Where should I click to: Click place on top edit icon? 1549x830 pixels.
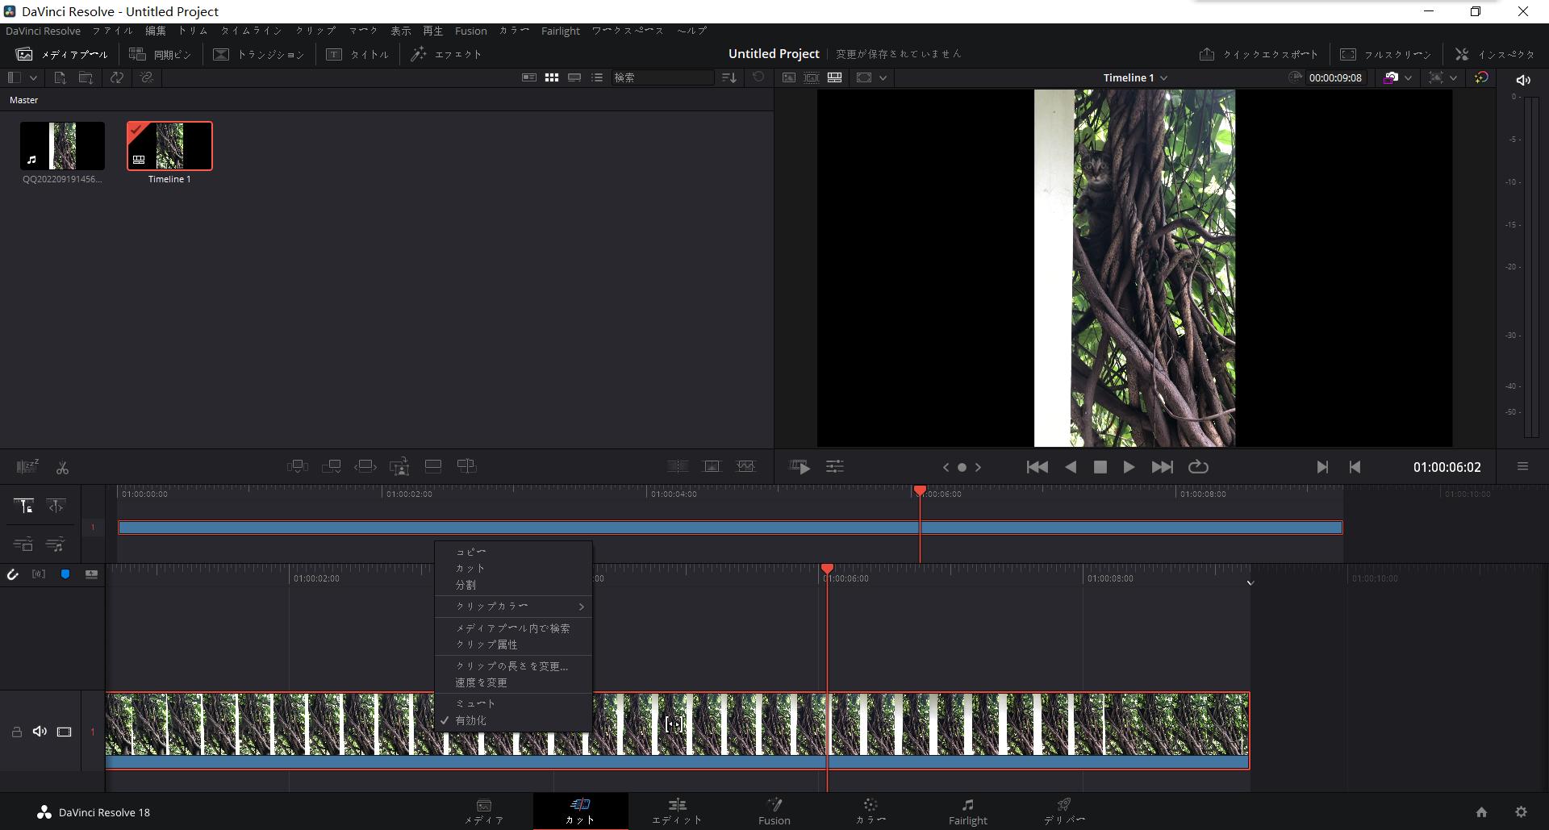click(433, 466)
